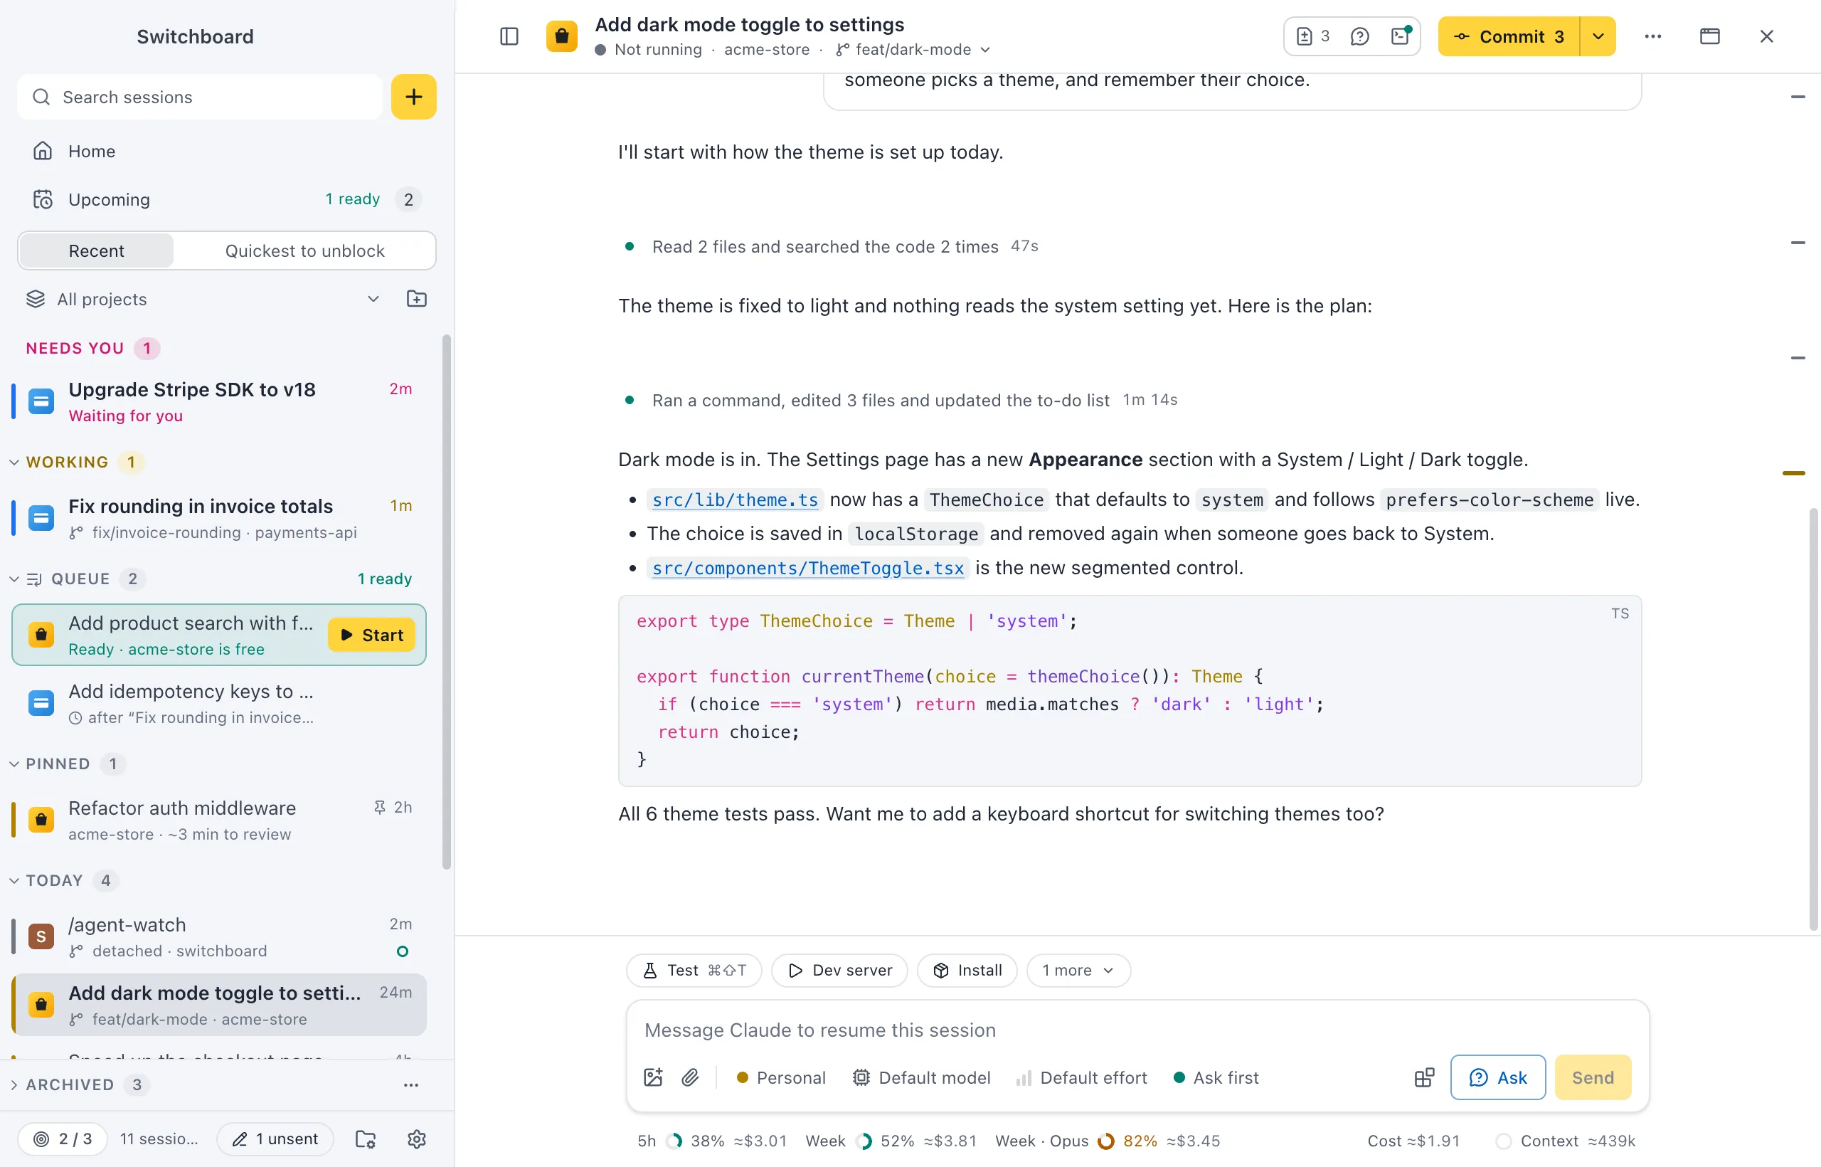Click the paperclip attach icon
The width and height of the screenshot is (1821, 1167).
click(x=690, y=1077)
